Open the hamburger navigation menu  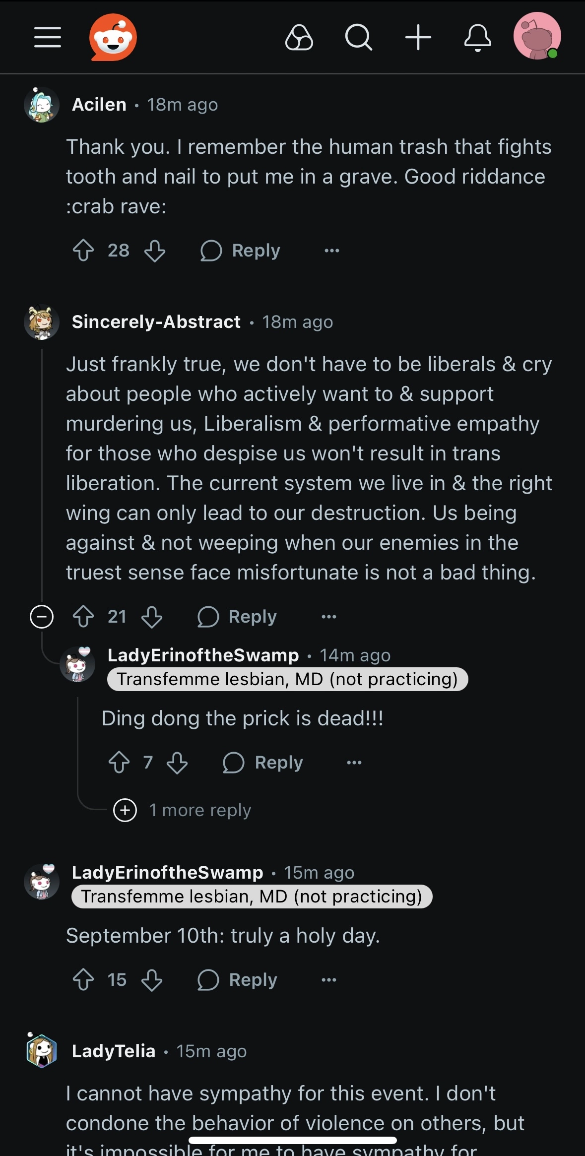click(x=48, y=38)
